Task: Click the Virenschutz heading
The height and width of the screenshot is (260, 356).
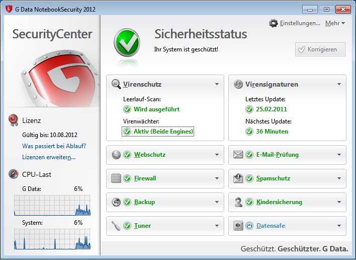Action: coord(142,84)
